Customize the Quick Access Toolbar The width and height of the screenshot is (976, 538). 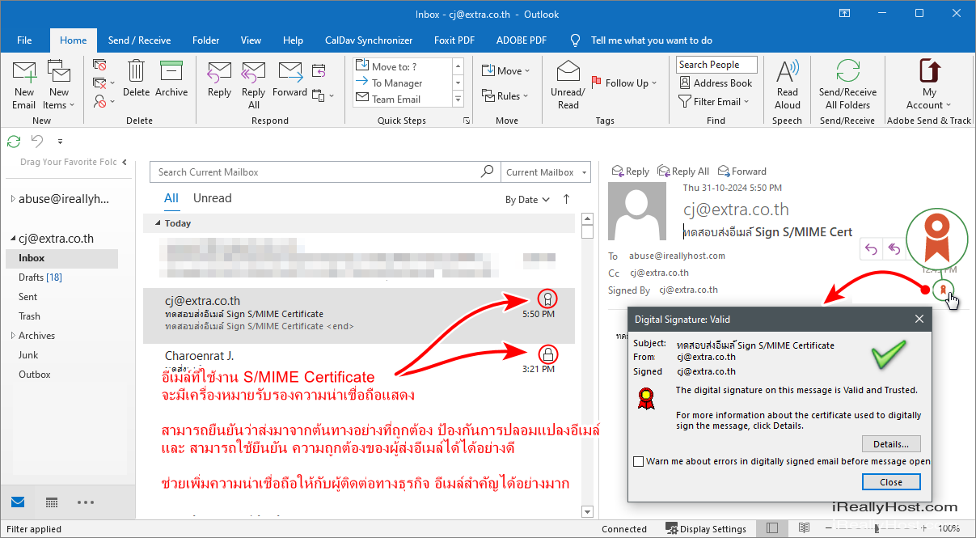(58, 142)
